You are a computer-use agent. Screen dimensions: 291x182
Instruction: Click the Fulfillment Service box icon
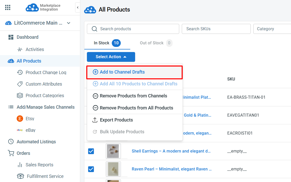pyautogui.click(x=21, y=176)
